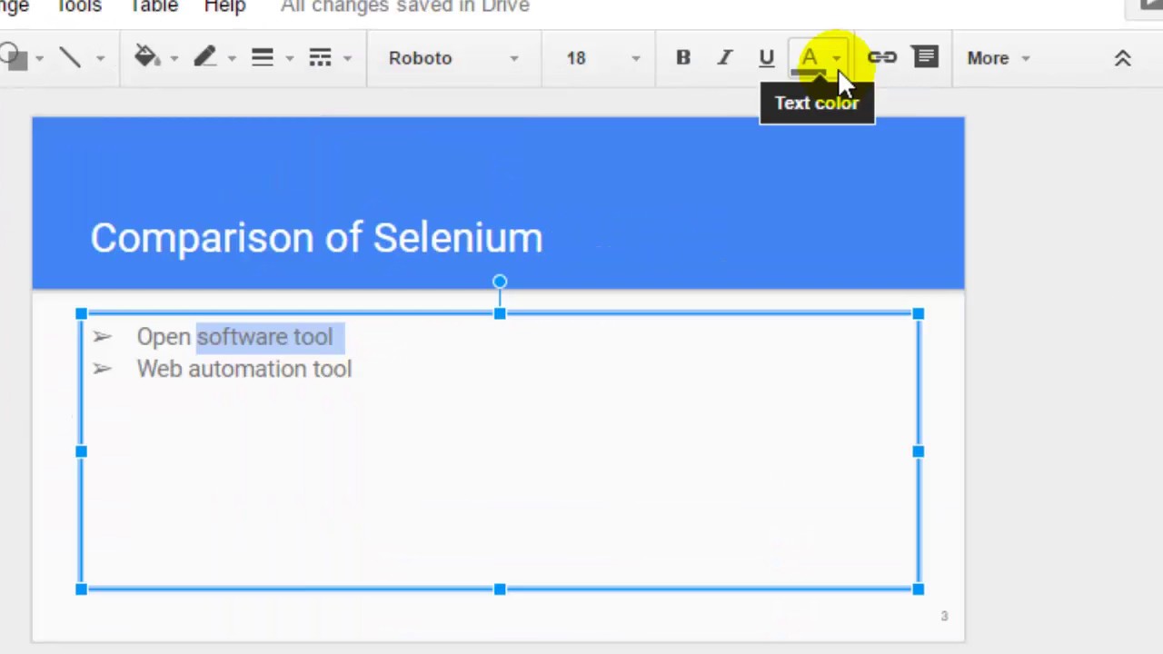Open the Add comment icon

click(x=925, y=57)
